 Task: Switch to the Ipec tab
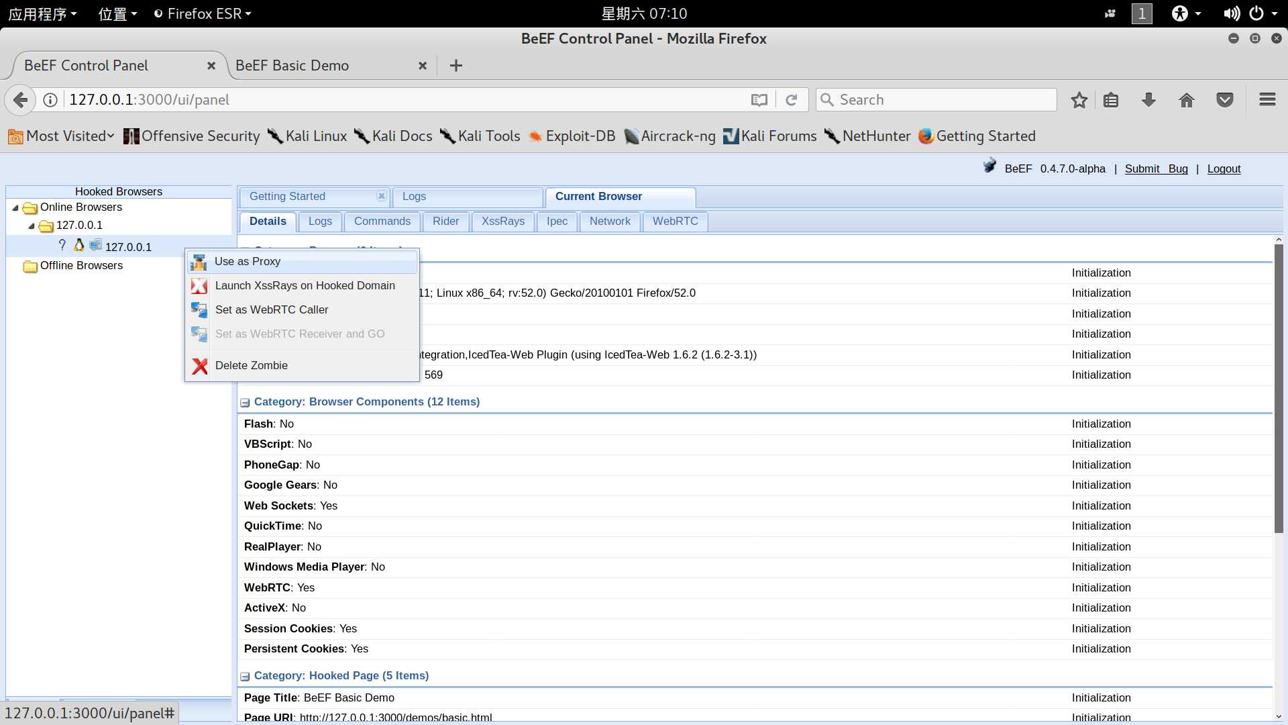point(557,222)
